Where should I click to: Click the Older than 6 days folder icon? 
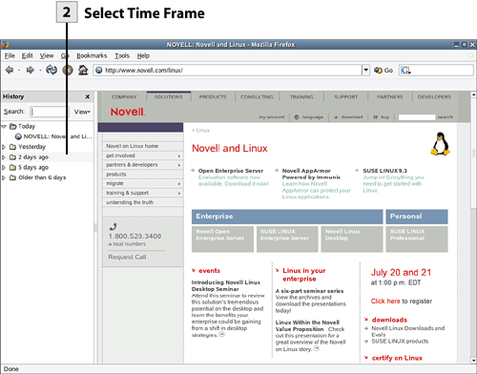pyautogui.click(x=12, y=177)
